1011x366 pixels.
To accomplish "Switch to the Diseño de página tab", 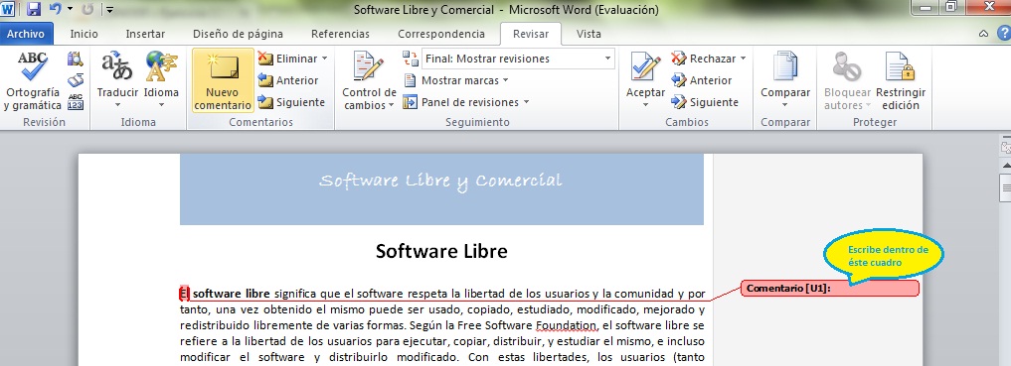I will point(238,34).
